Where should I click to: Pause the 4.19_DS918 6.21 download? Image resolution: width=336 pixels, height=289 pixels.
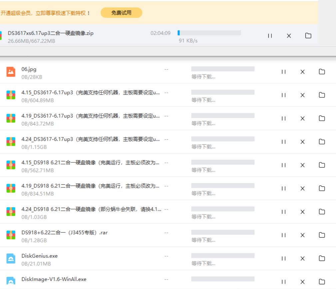[x=283, y=189]
